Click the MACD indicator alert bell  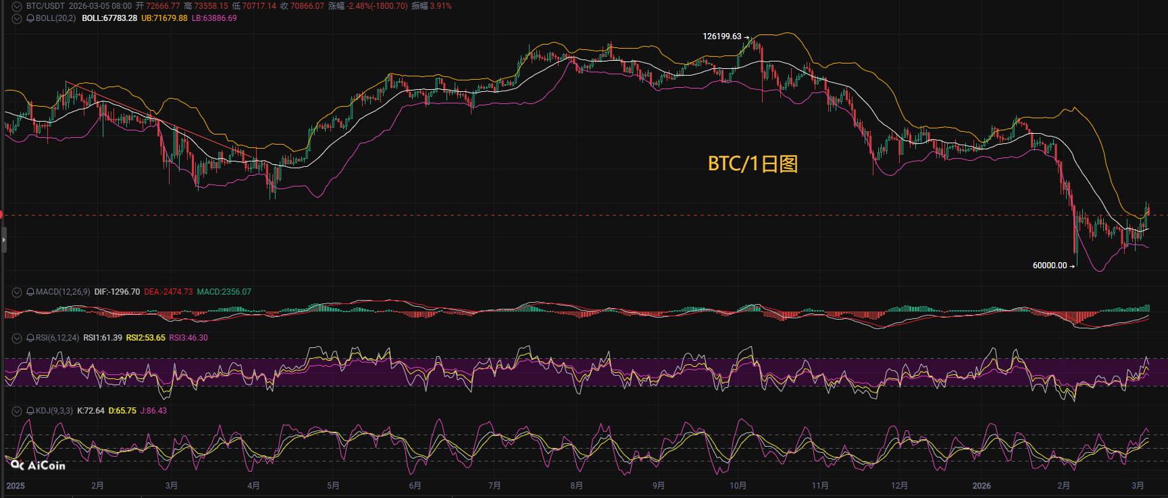[30, 292]
